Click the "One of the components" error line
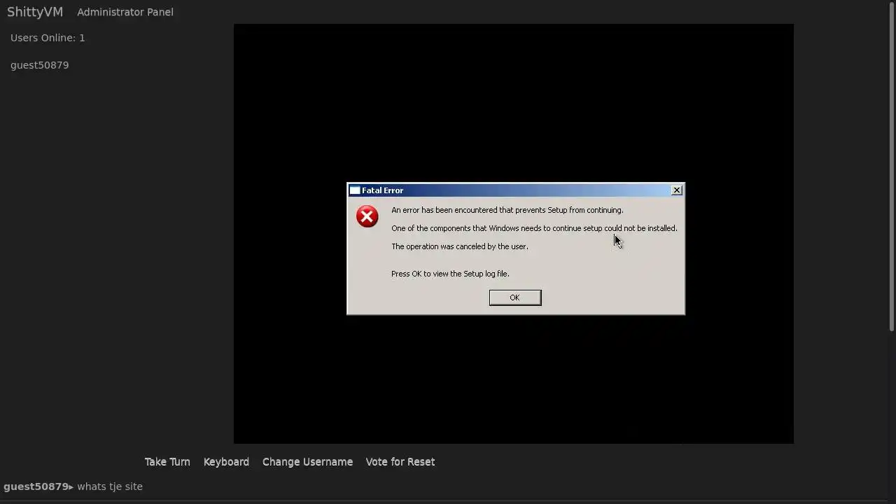This screenshot has height=504, width=896. coord(534,228)
